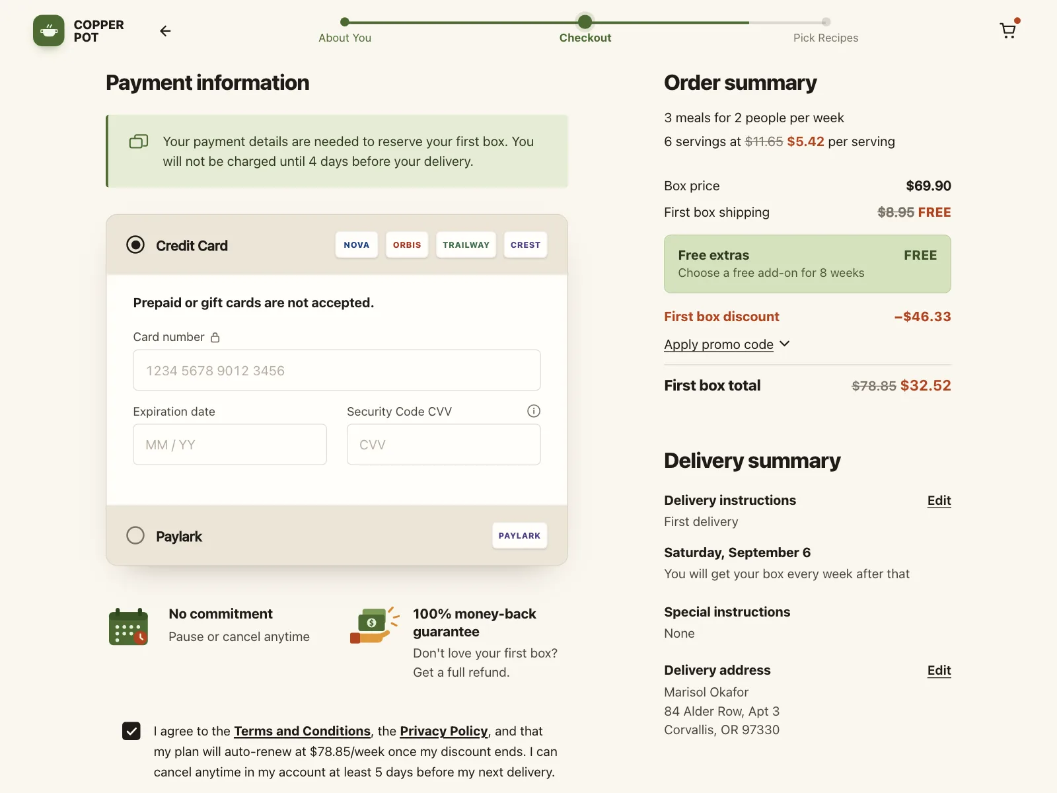Select the Paylark payment radio button

(135, 535)
